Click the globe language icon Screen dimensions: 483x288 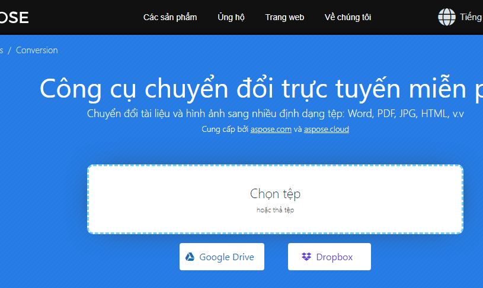coord(447,17)
